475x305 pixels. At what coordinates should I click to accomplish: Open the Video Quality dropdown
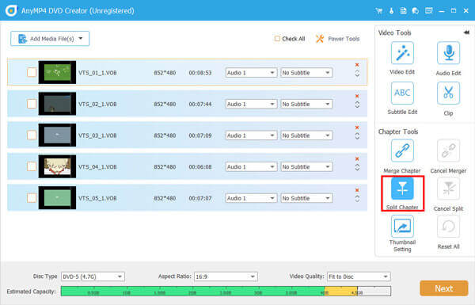[x=359, y=276]
